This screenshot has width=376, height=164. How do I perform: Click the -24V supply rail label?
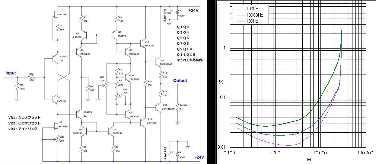(x=199, y=157)
